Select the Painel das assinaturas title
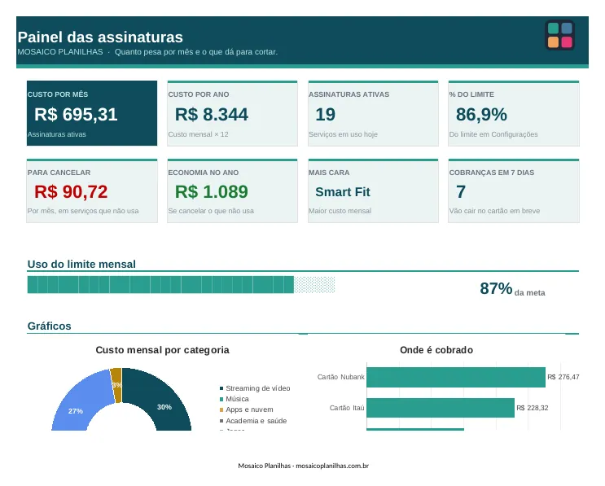 pos(100,37)
